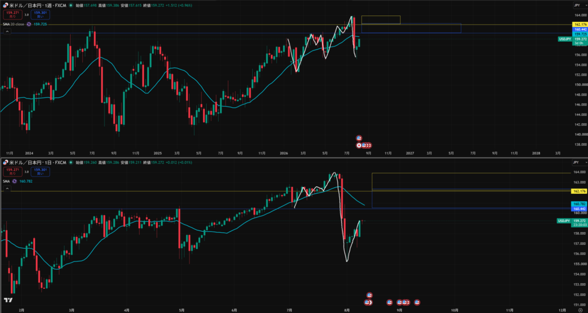Click the yellow 162.176 price label on daily axis
Viewport: 588px width, 313px height.
(579, 191)
